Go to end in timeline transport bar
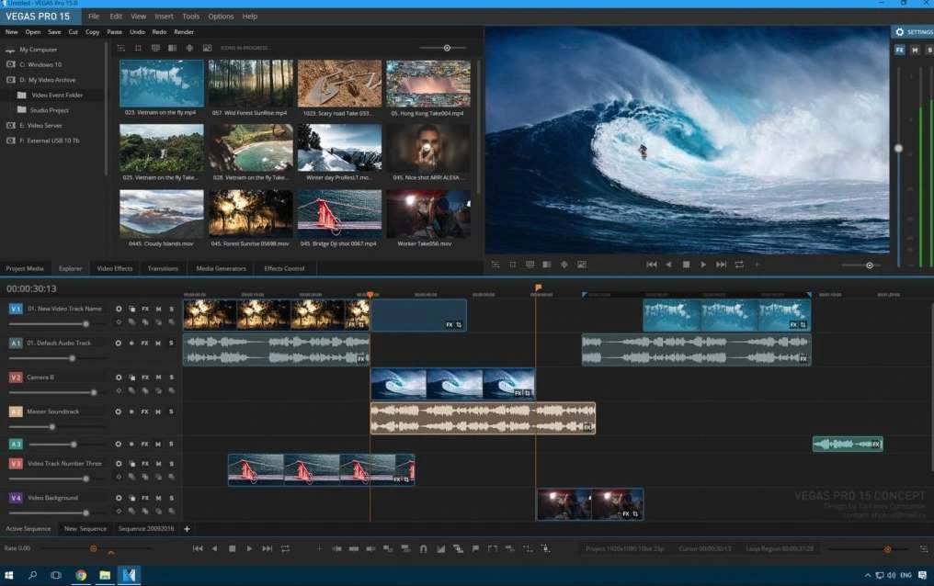 tap(268, 548)
